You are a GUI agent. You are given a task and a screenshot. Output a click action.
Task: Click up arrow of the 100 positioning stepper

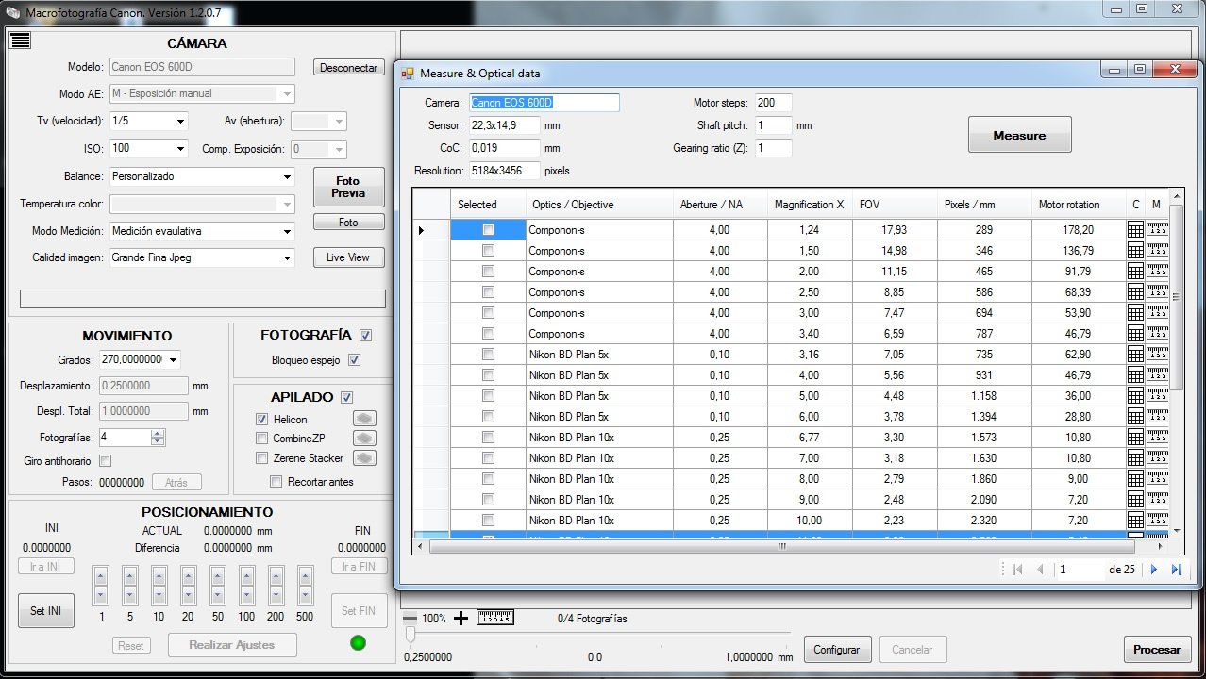point(247,574)
